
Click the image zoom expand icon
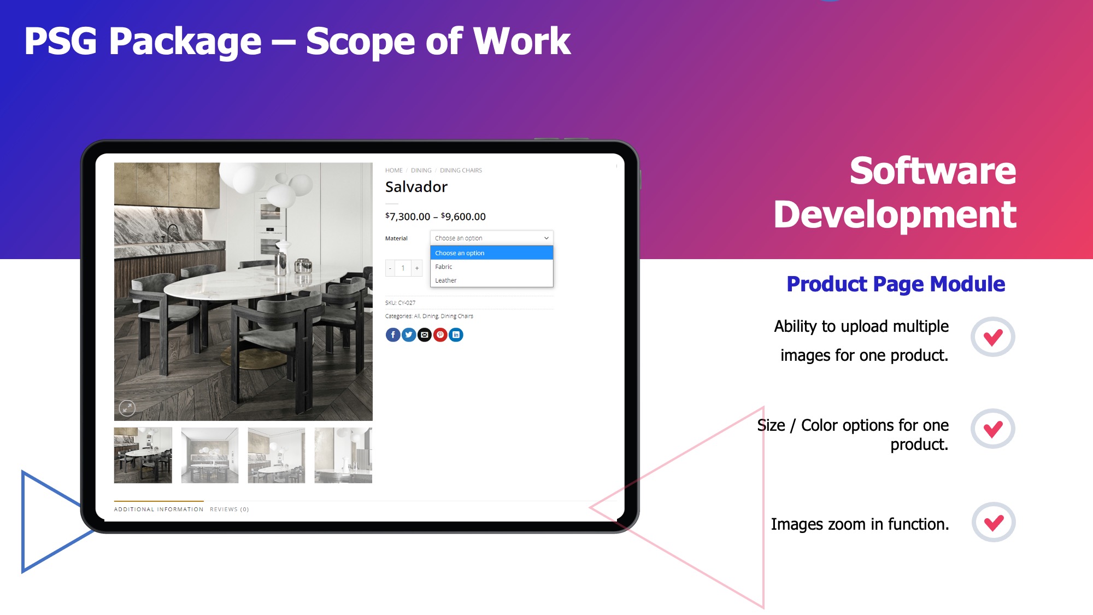pyautogui.click(x=127, y=407)
